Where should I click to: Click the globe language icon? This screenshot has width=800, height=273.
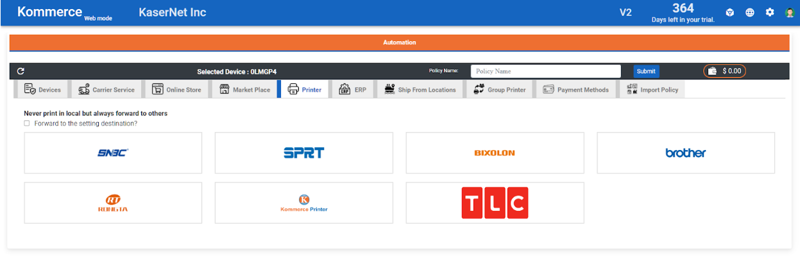coord(750,12)
